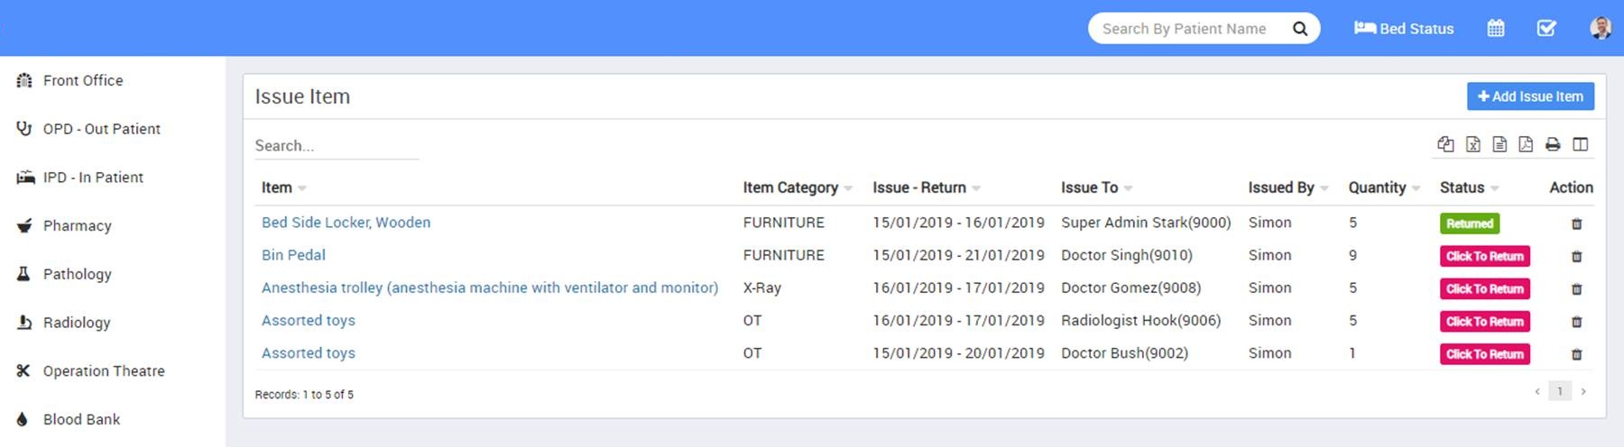Viewport: 1624px width, 447px height.
Task: Click the Add Issue Item button
Action: (x=1530, y=96)
